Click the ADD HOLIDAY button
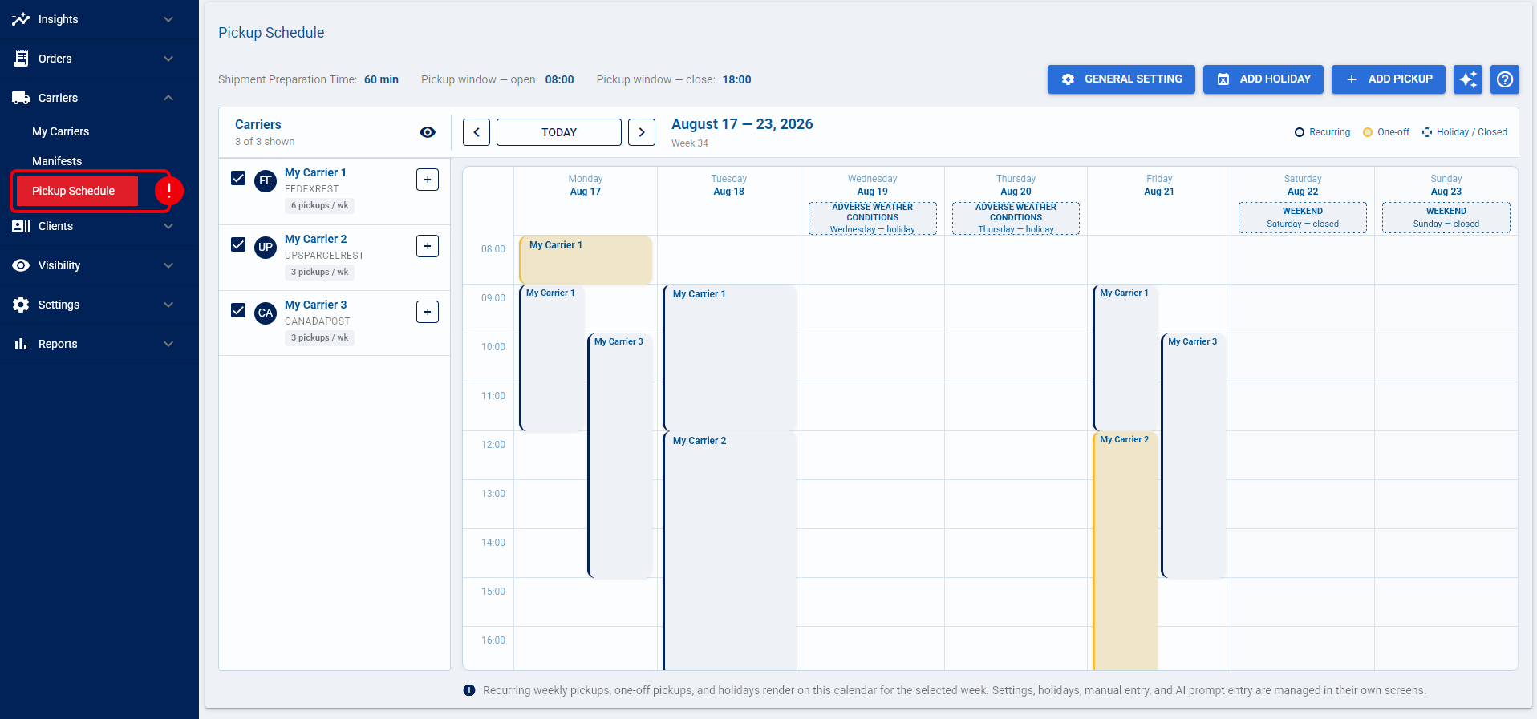Image resolution: width=1537 pixels, height=719 pixels. (x=1263, y=79)
